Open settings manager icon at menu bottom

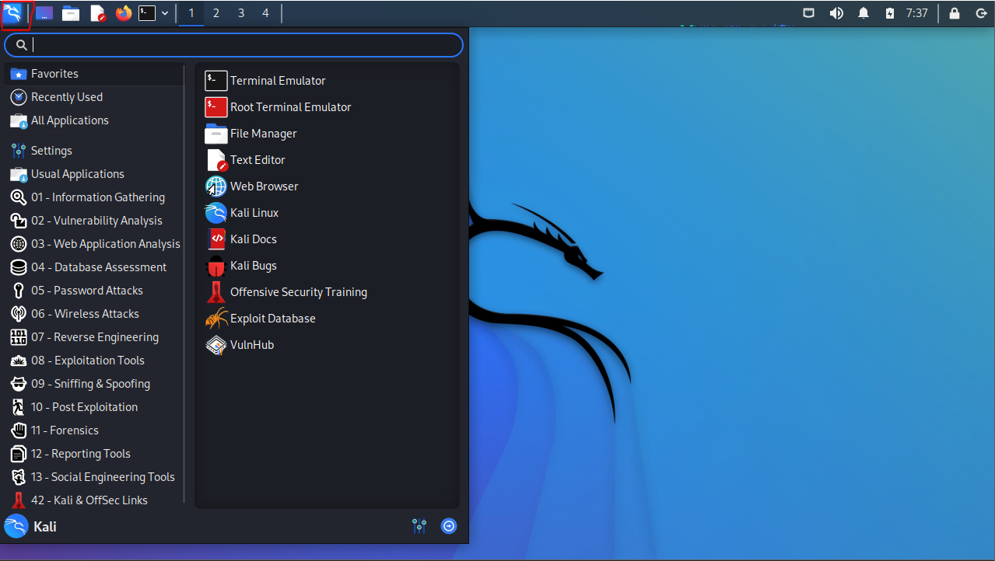tap(419, 526)
